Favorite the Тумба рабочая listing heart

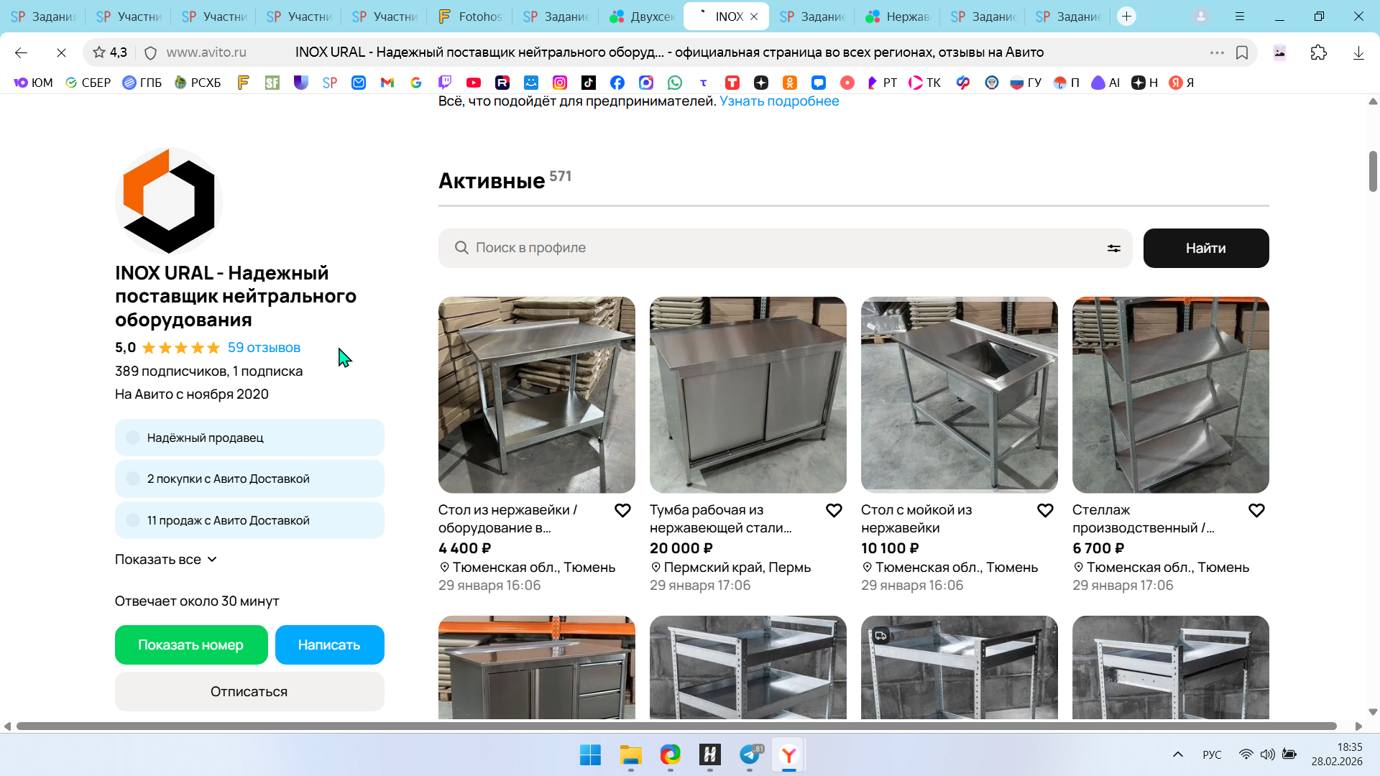834,510
